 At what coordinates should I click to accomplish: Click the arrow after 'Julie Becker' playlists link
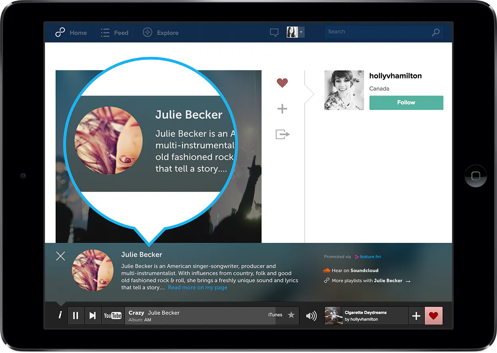coord(408,281)
